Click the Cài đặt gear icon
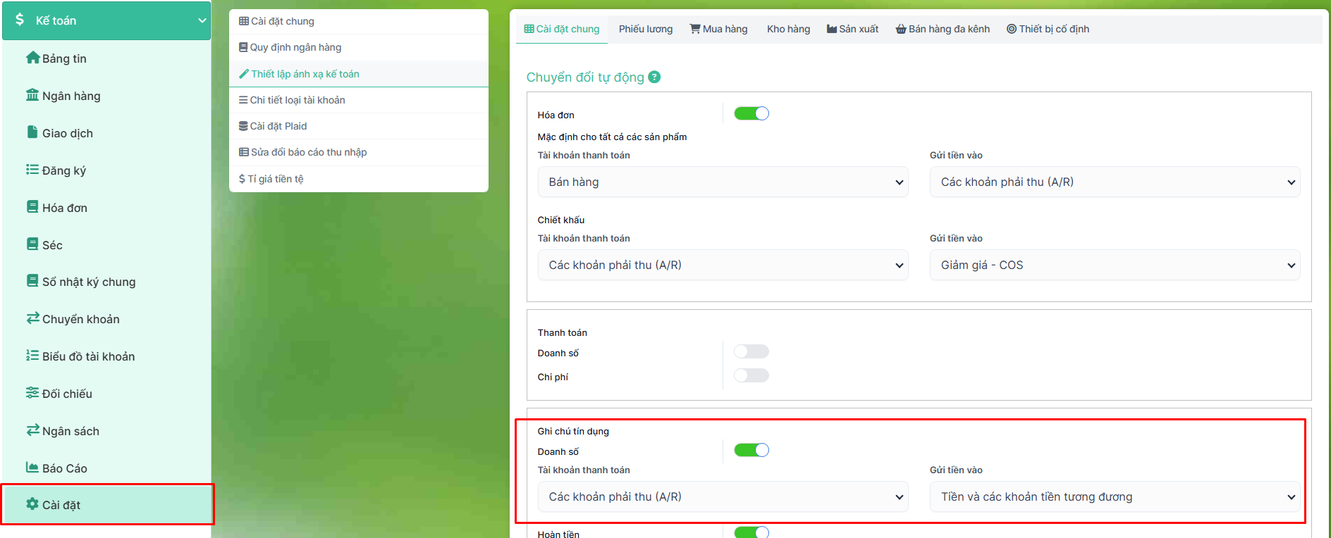This screenshot has width=1331, height=538. (x=32, y=504)
